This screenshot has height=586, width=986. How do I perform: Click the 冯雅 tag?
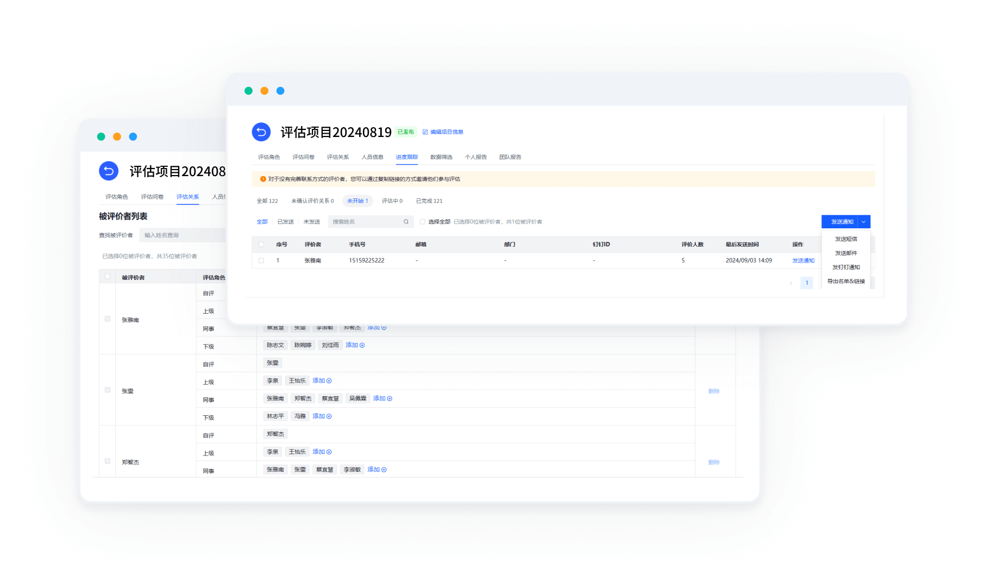pos(300,416)
